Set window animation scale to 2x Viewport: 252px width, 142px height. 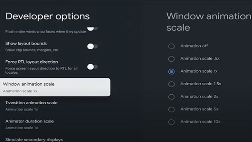click(x=172, y=97)
